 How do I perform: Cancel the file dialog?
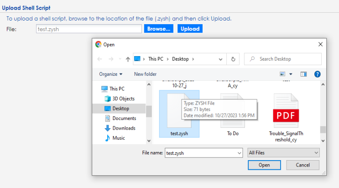tap(302, 165)
